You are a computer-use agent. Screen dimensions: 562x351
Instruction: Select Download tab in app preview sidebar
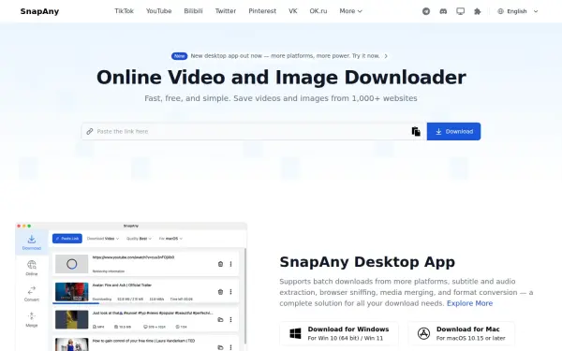[x=32, y=242]
